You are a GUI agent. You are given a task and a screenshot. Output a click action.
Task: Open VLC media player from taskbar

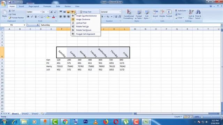[96, 122]
